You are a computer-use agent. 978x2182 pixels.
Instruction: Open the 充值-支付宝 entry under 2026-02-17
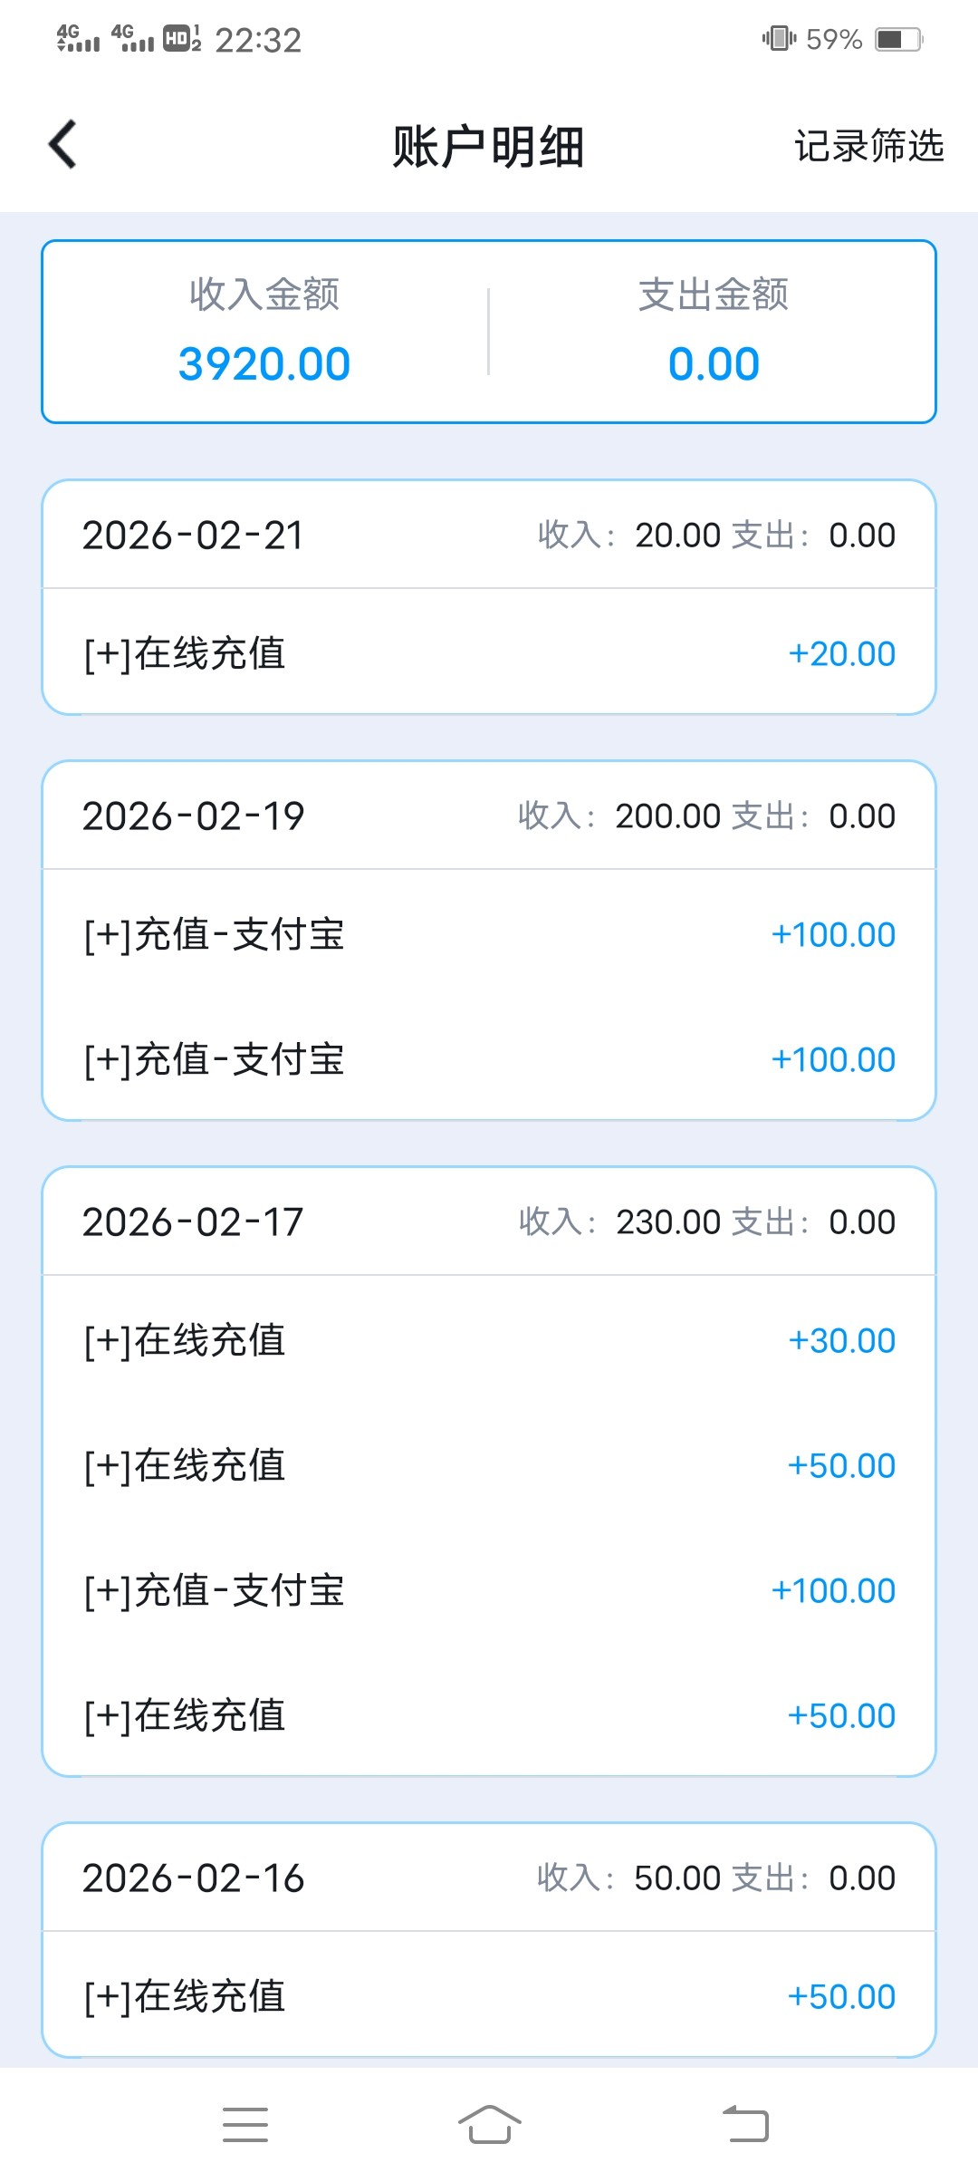(x=489, y=1590)
